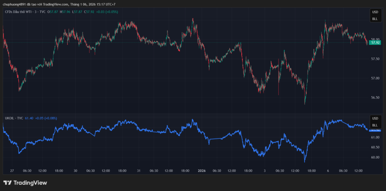
Task: Click the +0.03 (+0.05%) change value
Action: pyautogui.click(x=107, y=12)
